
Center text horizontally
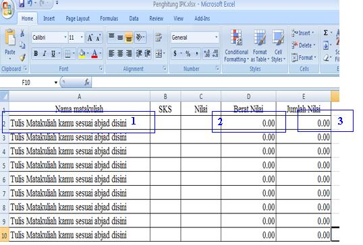120,54
